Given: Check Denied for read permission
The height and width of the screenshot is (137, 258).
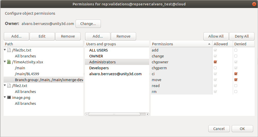Looking at the screenshot, I should (x=236, y=85).
